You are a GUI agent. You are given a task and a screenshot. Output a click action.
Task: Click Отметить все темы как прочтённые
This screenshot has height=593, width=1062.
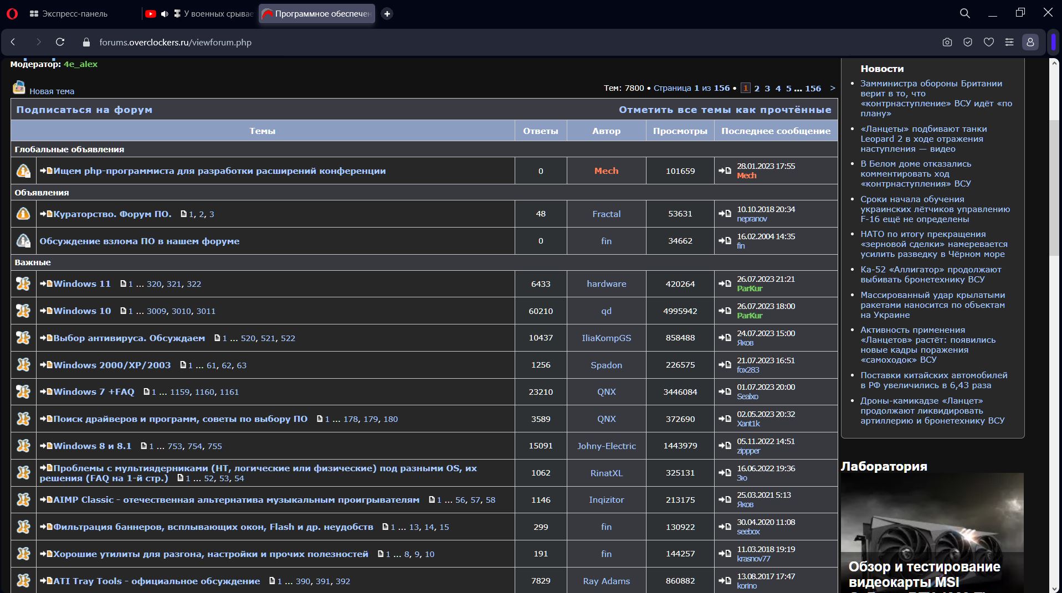click(x=725, y=110)
